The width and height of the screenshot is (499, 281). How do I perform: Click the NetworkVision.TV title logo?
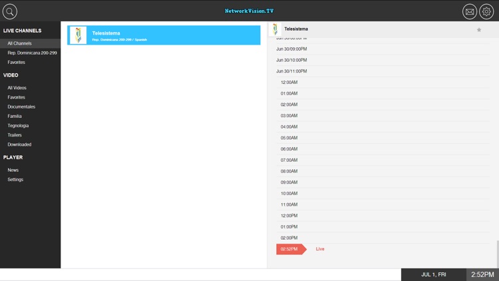tap(249, 11)
